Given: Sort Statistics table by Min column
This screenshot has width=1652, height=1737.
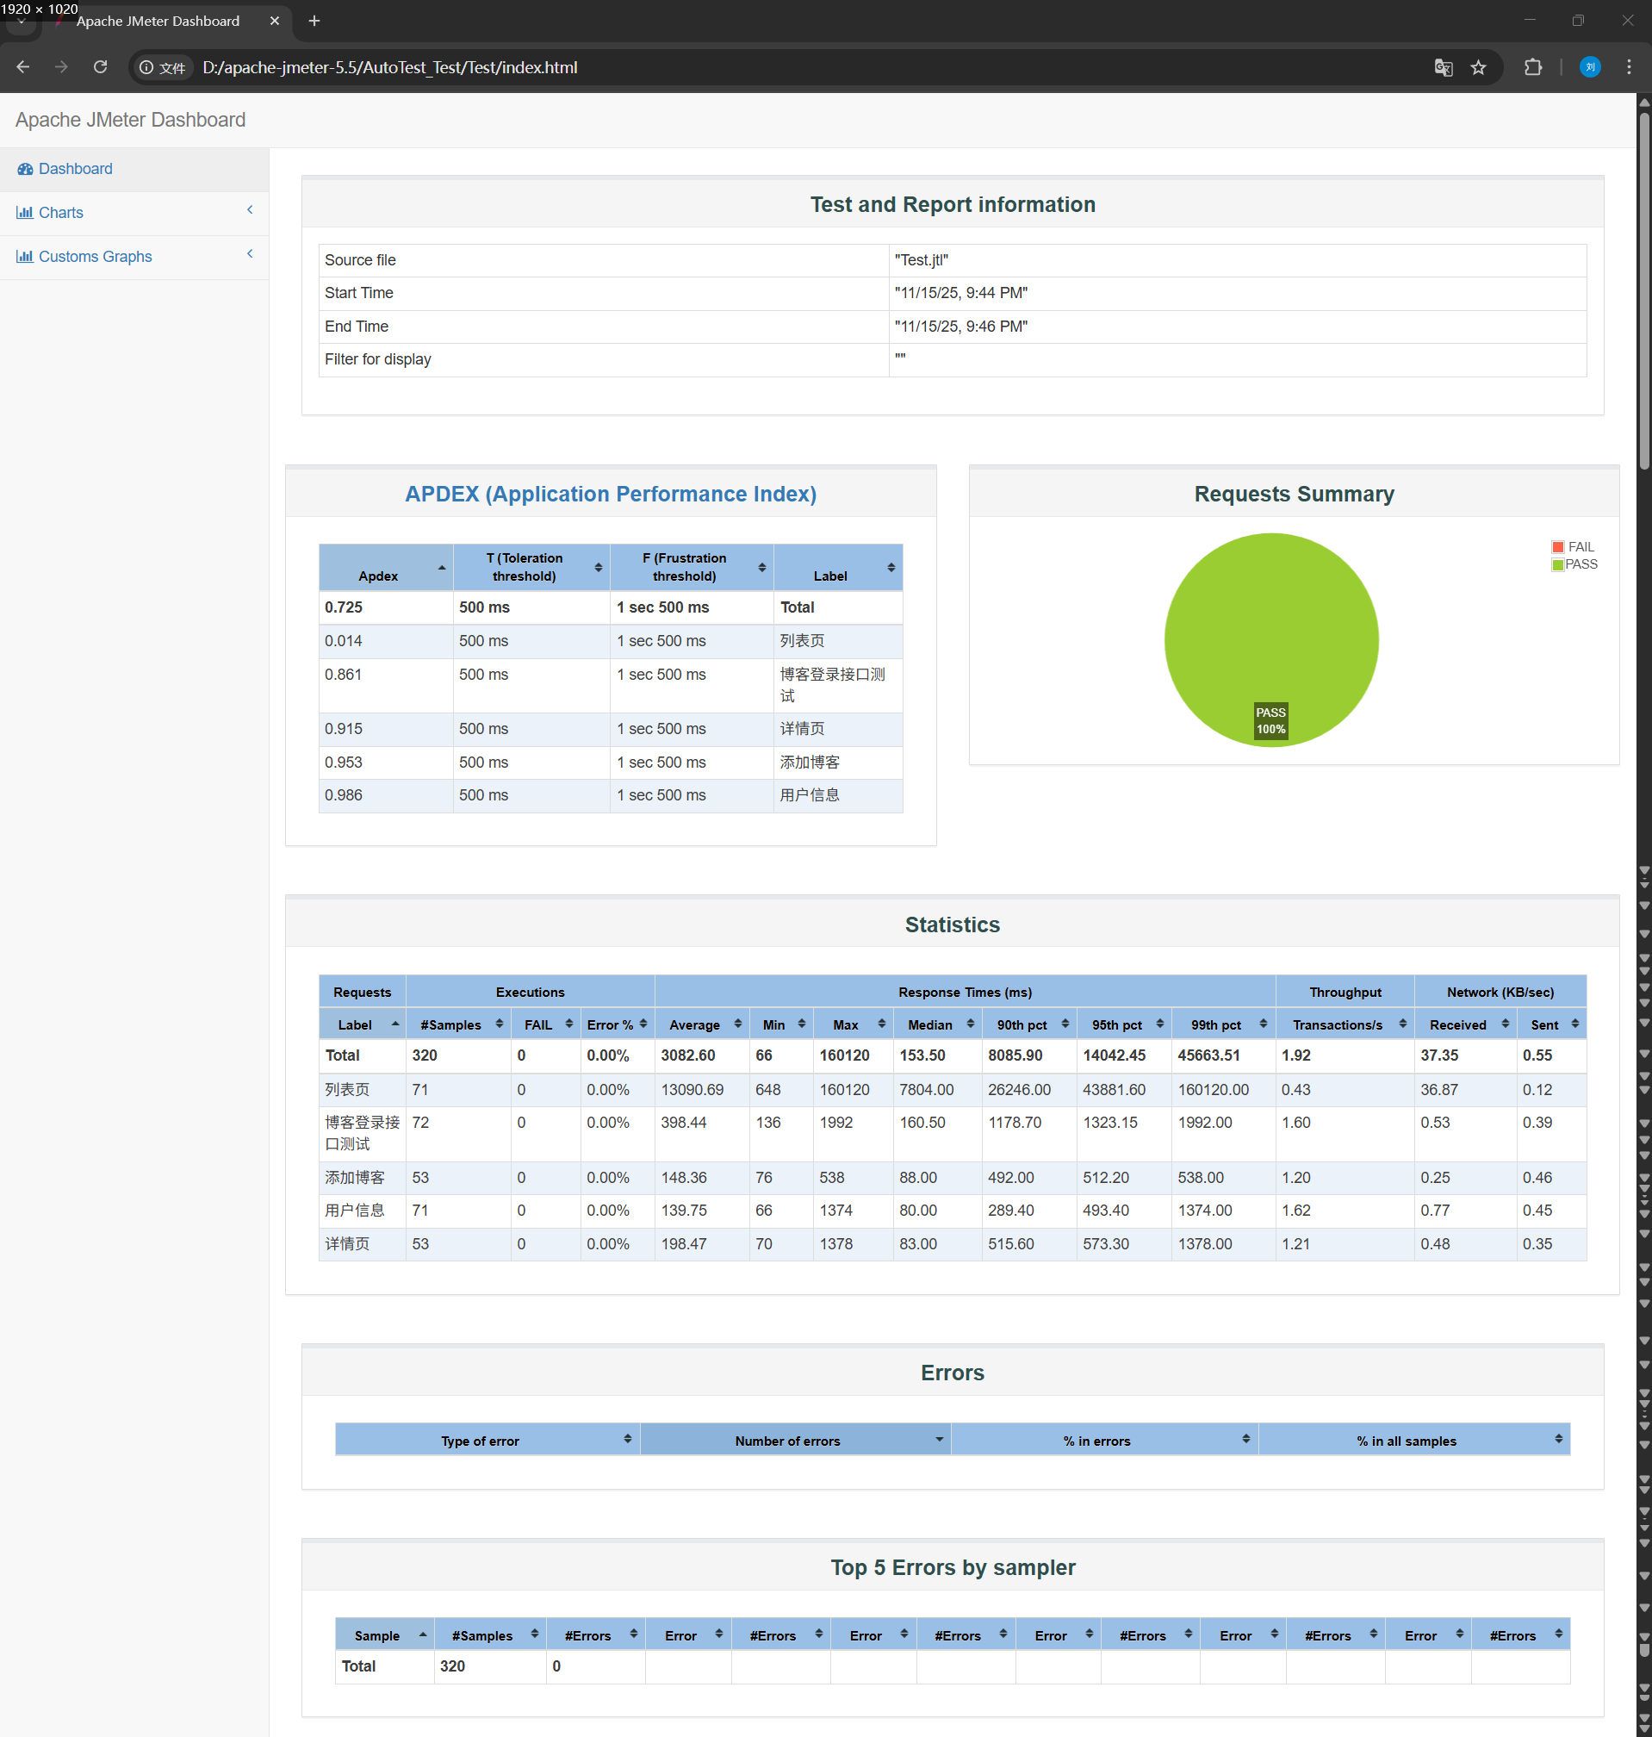Looking at the screenshot, I should [x=781, y=1024].
